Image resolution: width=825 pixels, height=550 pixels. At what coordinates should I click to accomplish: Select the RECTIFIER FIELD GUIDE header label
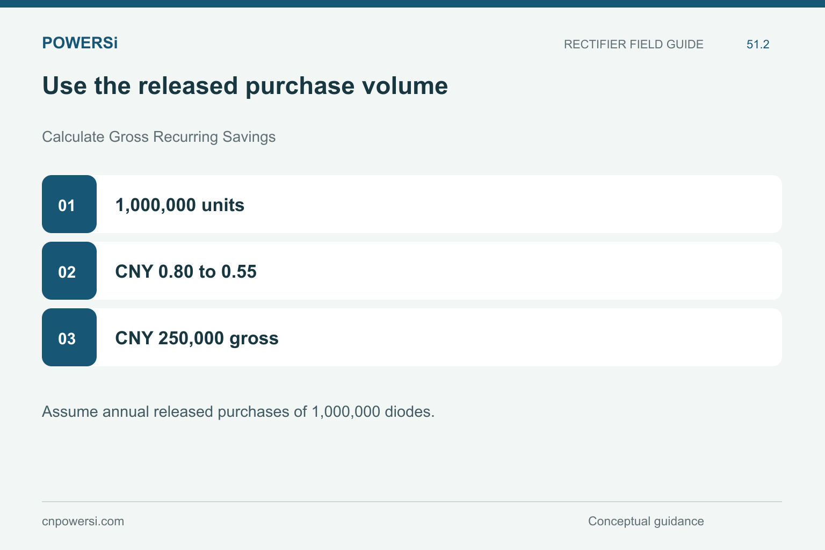[x=633, y=44]
